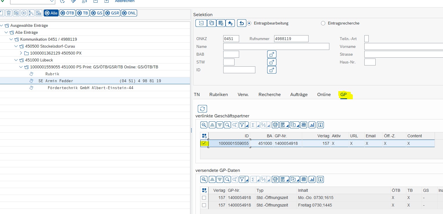Click into the Name input field
The width and height of the screenshot is (443, 214).
tap(276, 46)
